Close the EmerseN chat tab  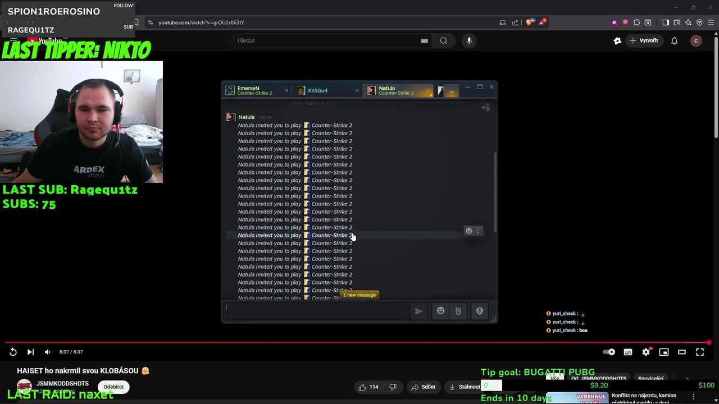point(286,90)
